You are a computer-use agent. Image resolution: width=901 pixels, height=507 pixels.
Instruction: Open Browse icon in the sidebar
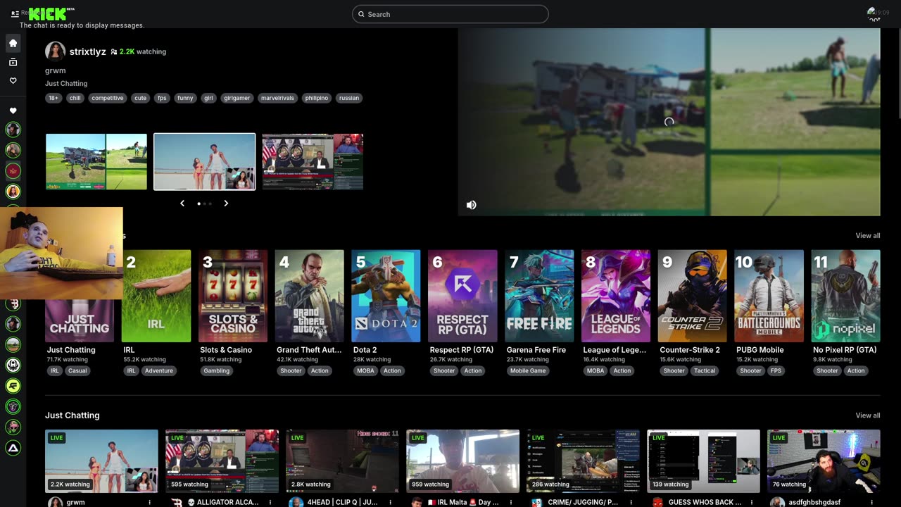(x=13, y=62)
